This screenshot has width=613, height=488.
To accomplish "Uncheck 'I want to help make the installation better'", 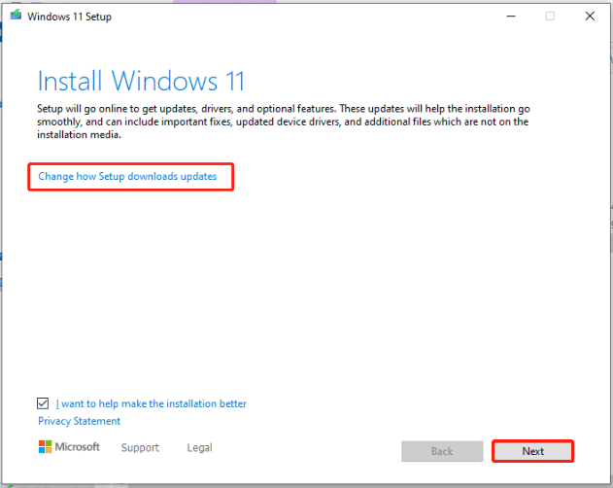I will pos(43,403).
